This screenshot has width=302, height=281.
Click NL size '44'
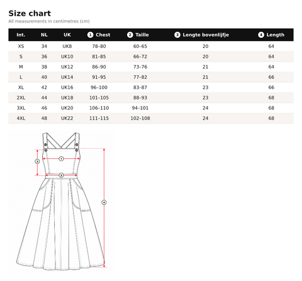coord(44,98)
